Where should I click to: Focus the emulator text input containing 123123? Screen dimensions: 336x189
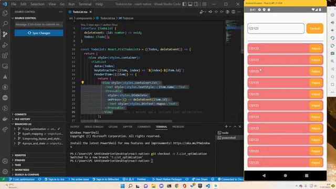click(x=276, y=28)
